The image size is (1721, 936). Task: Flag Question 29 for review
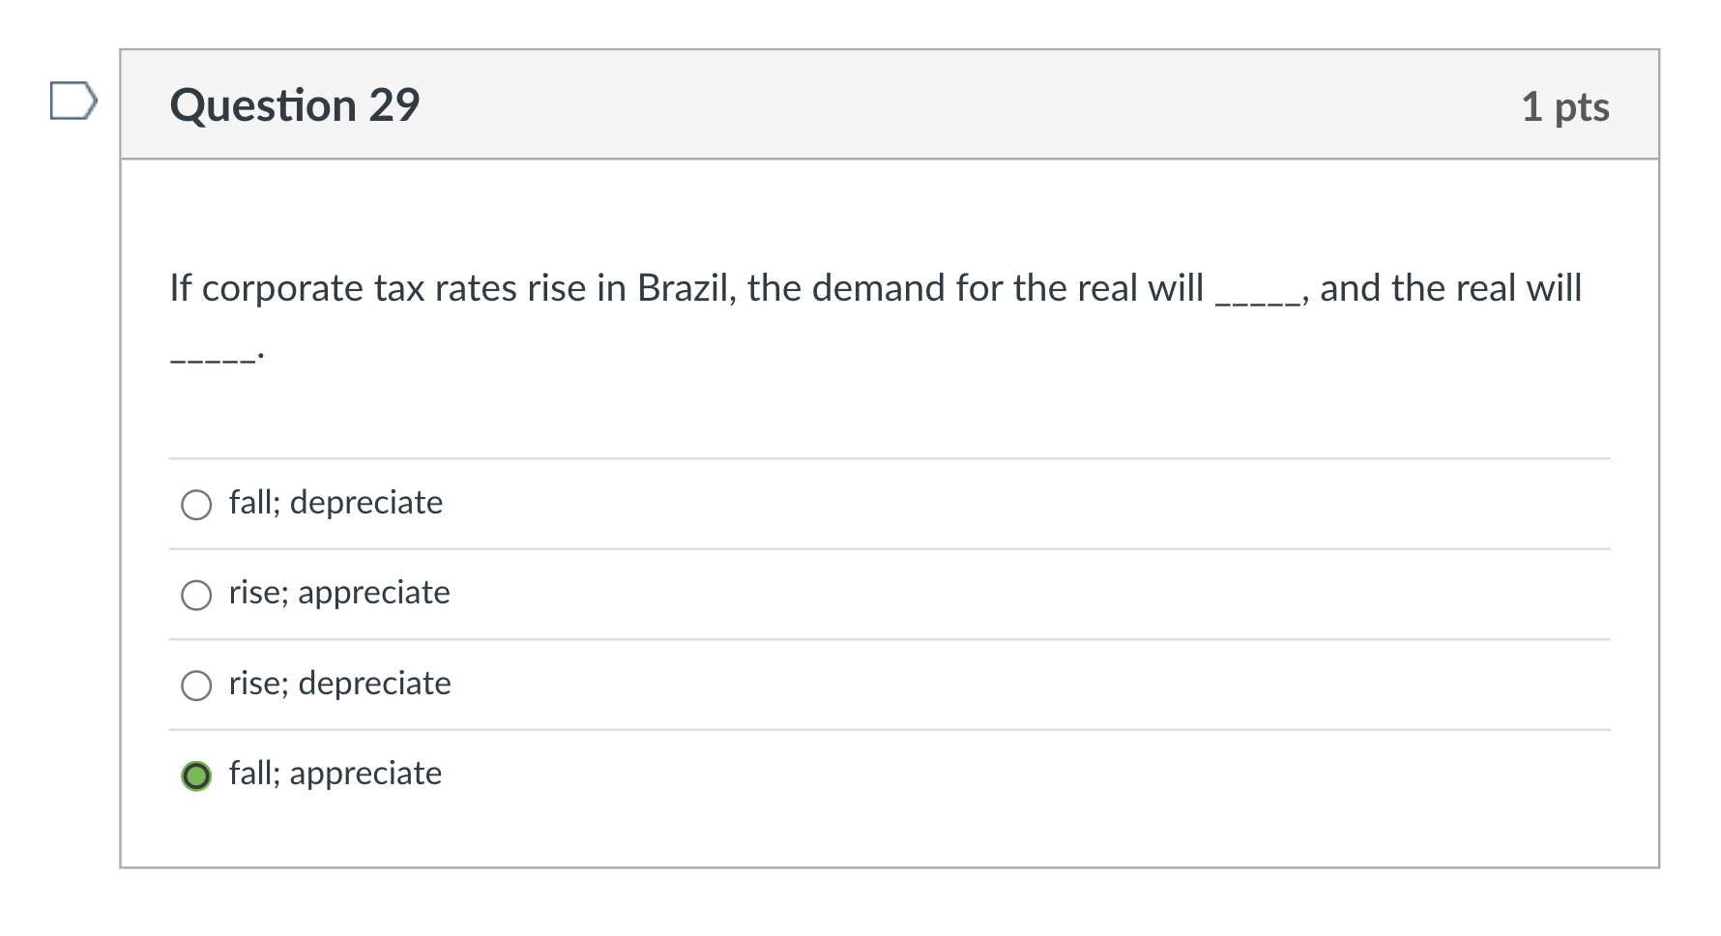73,102
